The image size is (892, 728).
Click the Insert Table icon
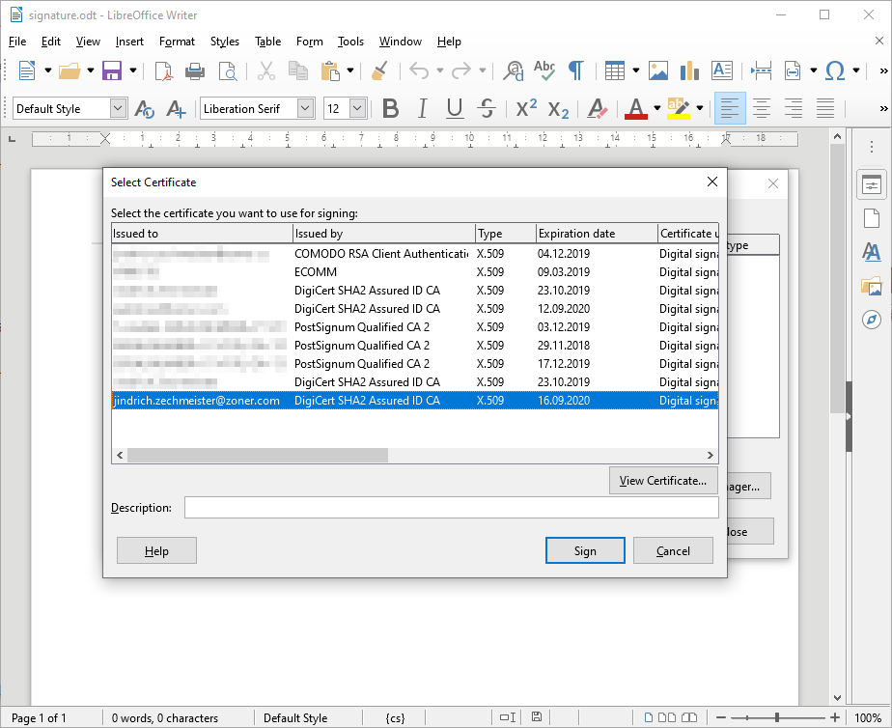(615, 71)
